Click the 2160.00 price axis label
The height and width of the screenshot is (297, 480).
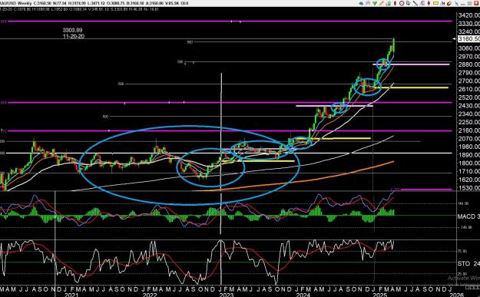[x=468, y=130]
